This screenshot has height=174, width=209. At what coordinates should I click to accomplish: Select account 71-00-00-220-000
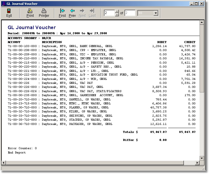[x=22, y=66]
